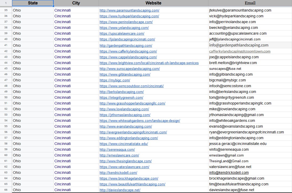Viewport: 292px width, 193px height.
Task: Select the City column header
Action: 76,3
